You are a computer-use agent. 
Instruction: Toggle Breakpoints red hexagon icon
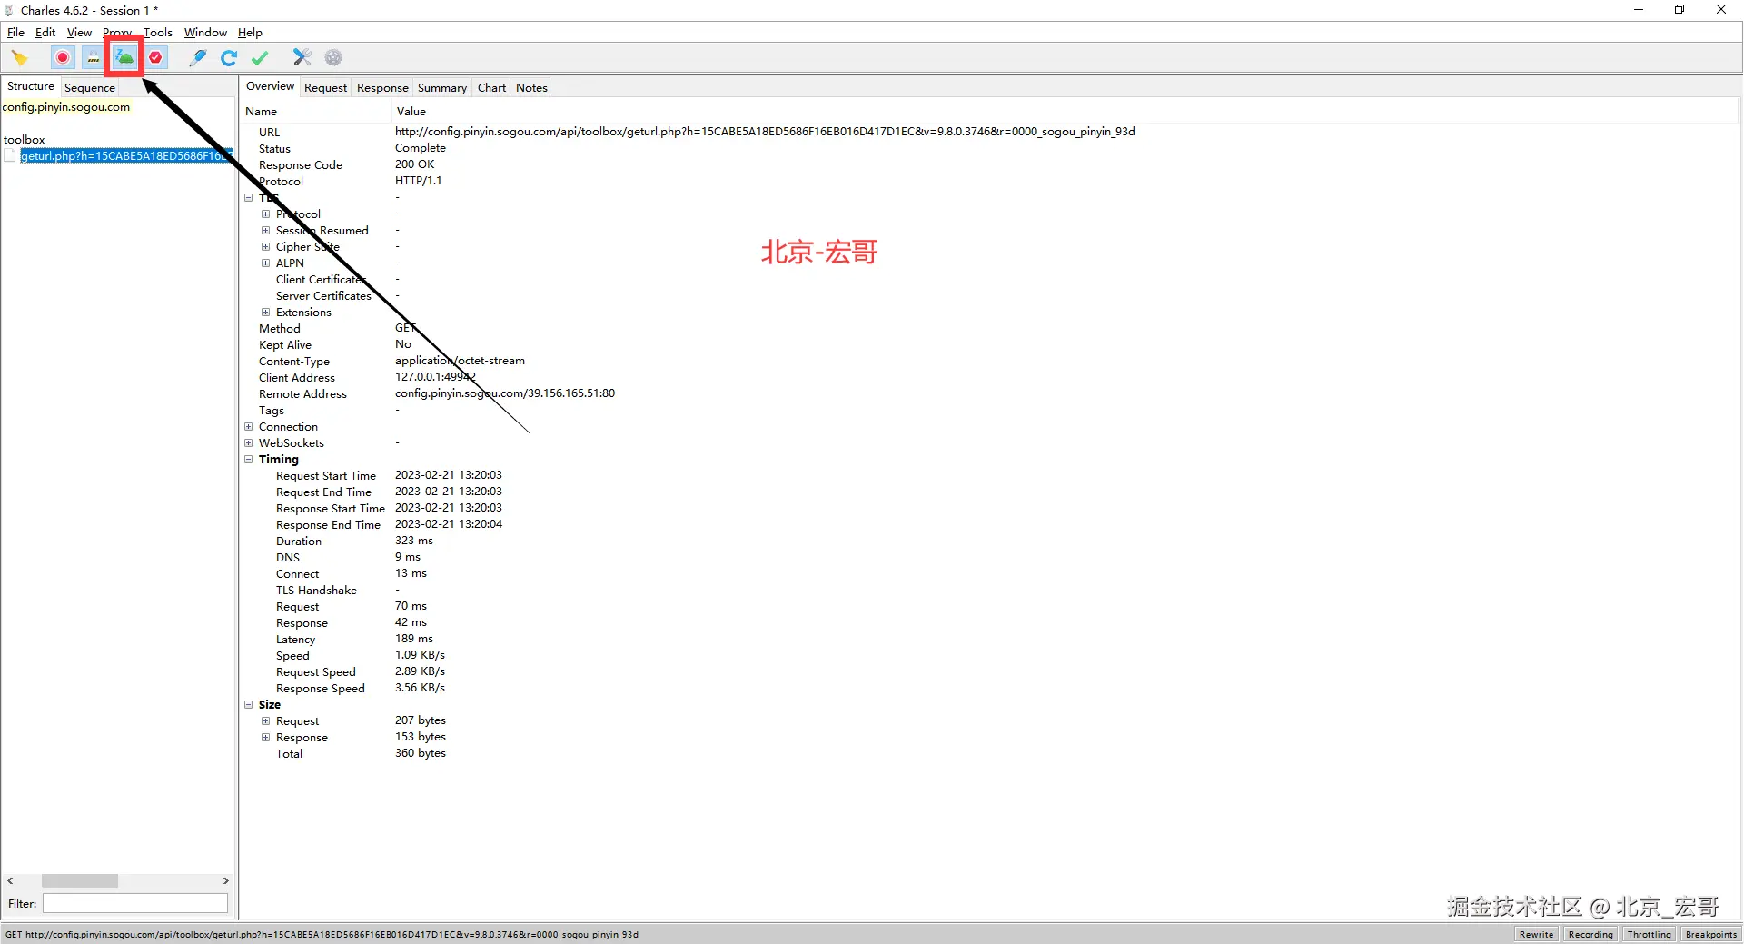pos(156,58)
